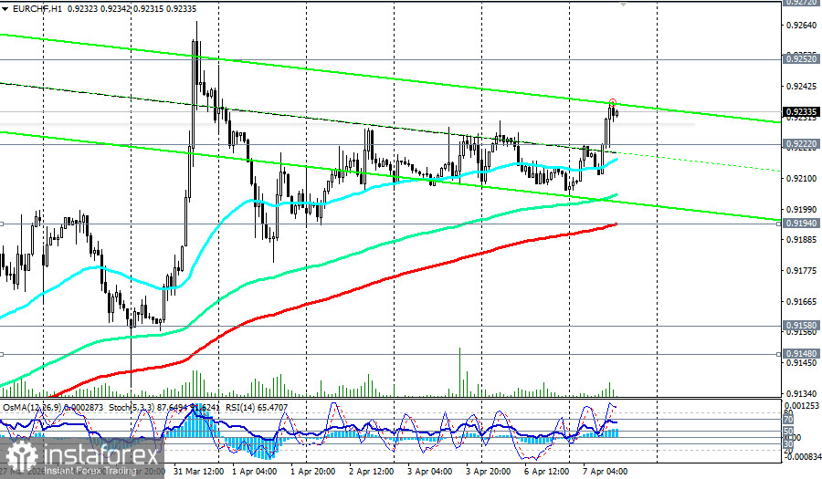822x479 pixels.
Task: Click the 7 Apr 04:00 time label
Action: point(605,471)
